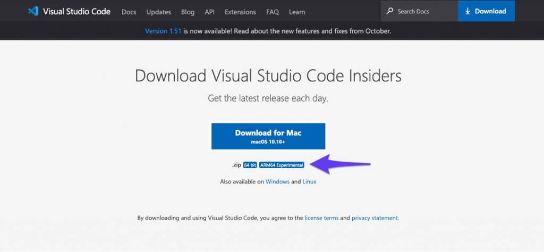Image resolution: width=544 pixels, height=252 pixels.
Task: Open the Docs menu item
Action: (129, 12)
